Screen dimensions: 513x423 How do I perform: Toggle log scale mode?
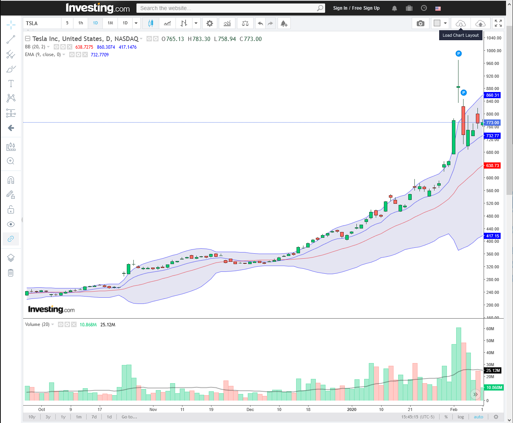point(461,417)
